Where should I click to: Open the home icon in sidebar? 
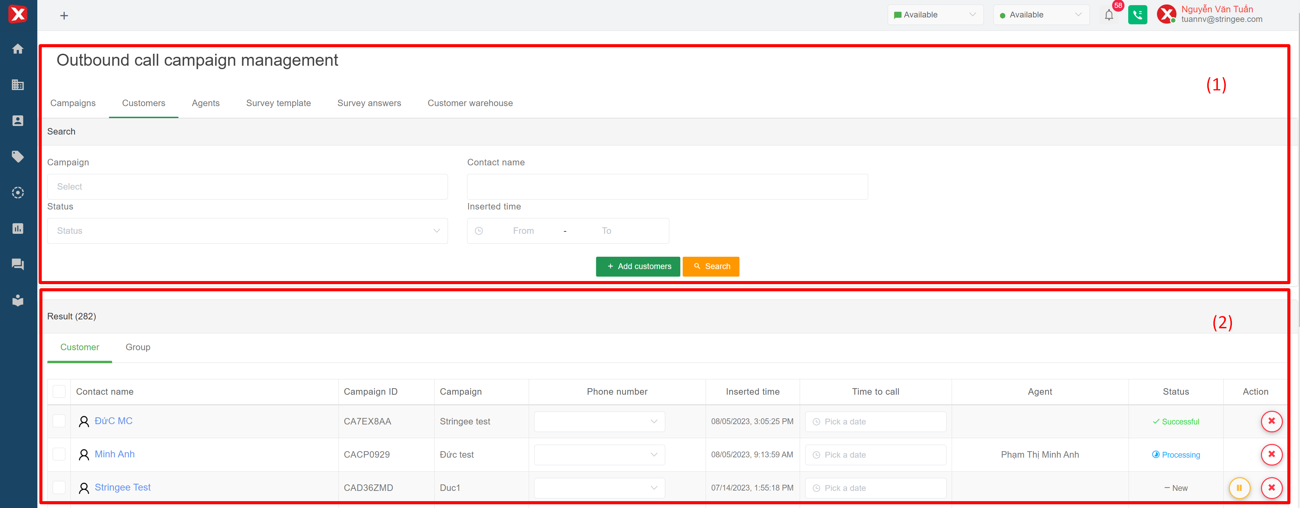pos(18,49)
